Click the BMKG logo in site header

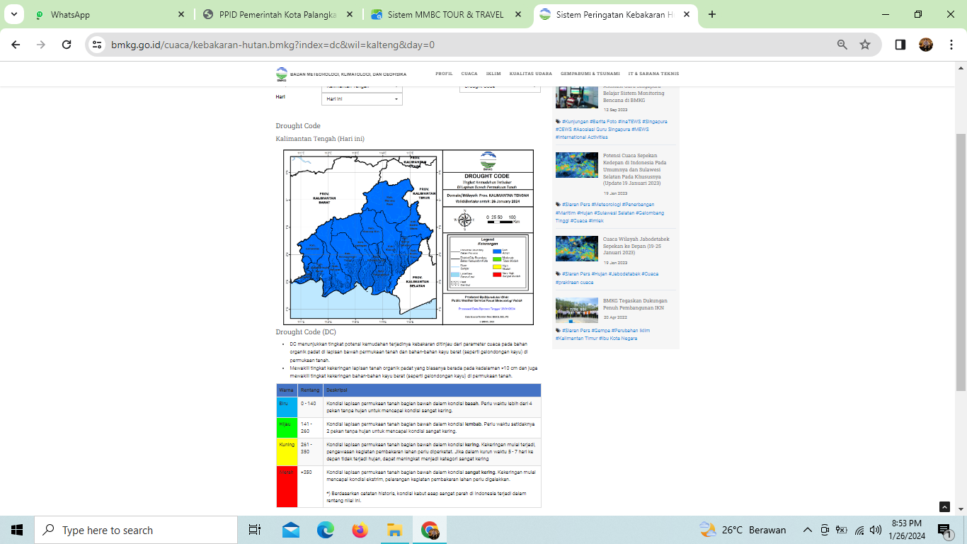[282, 74]
